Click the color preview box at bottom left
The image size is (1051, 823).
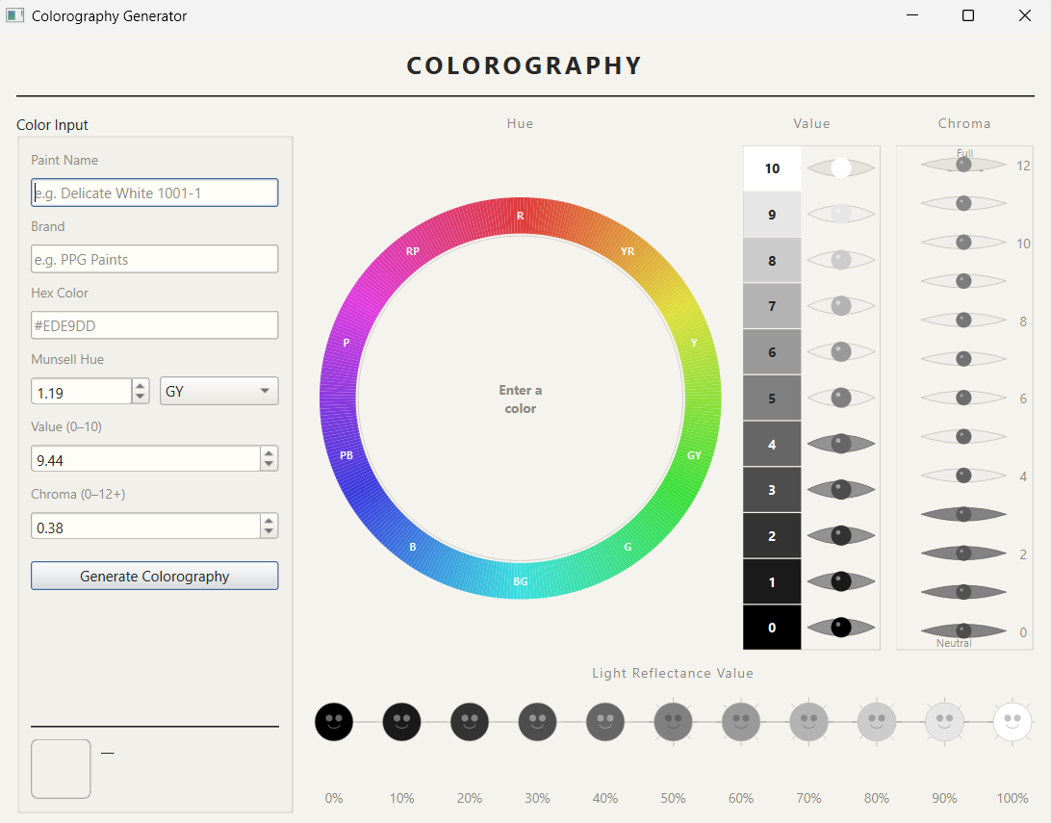(61, 768)
